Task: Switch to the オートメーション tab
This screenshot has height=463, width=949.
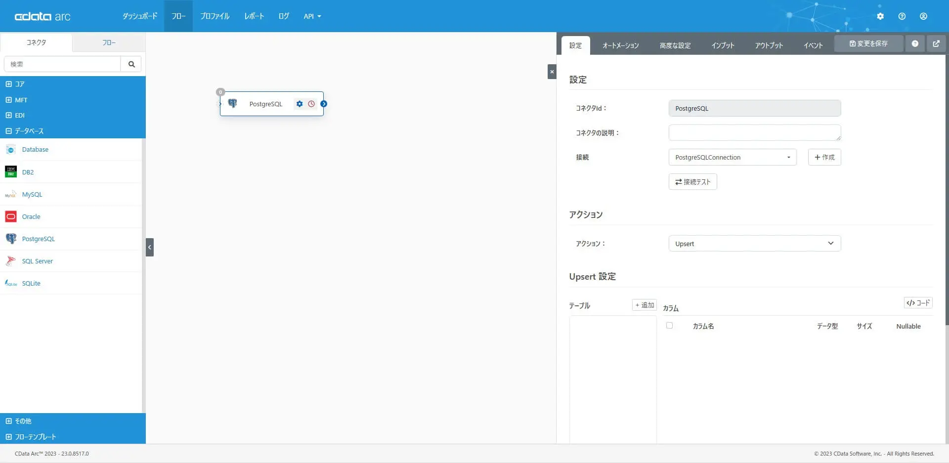Action: pyautogui.click(x=621, y=45)
